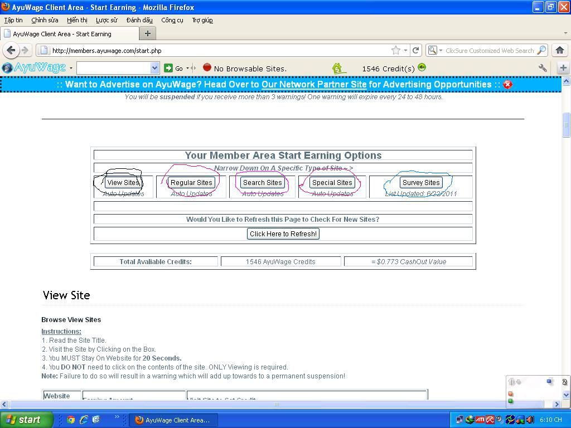This screenshot has width=571, height=428.
Task: Click the AyuWage Client Area taskbar button
Action: [174, 420]
